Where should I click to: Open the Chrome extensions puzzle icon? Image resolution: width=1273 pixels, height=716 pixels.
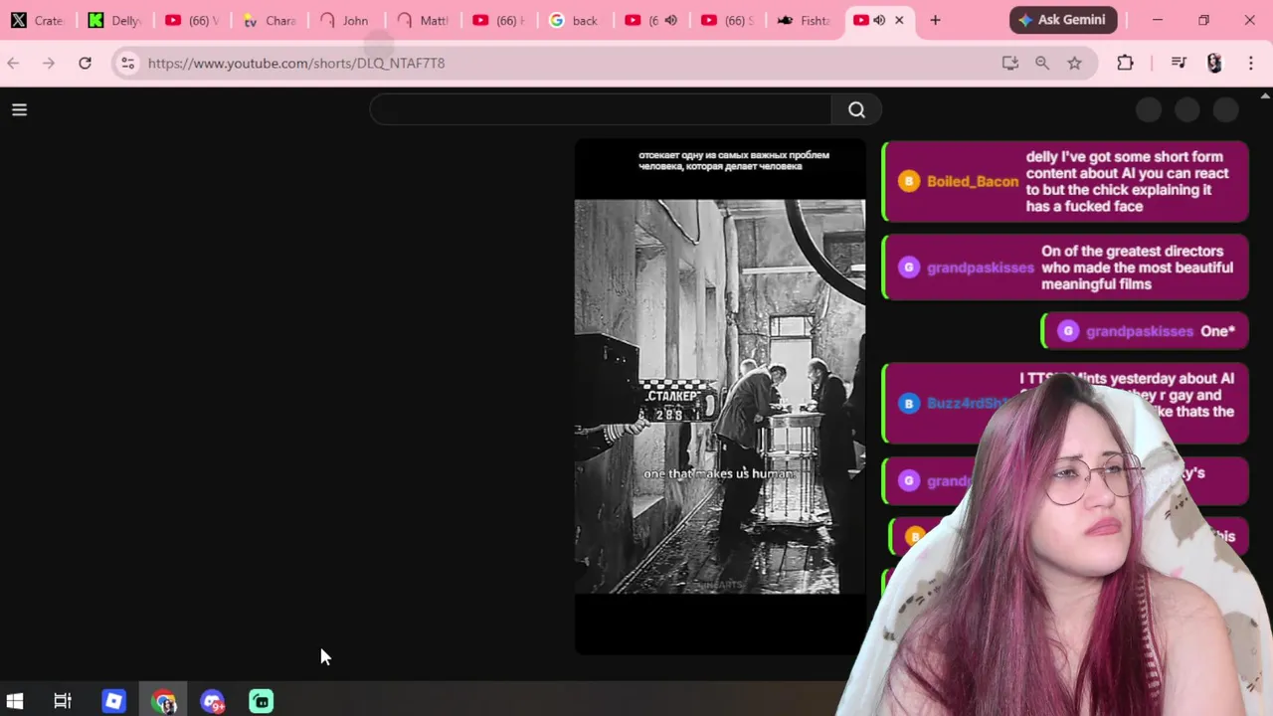[x=1125, y=63]
